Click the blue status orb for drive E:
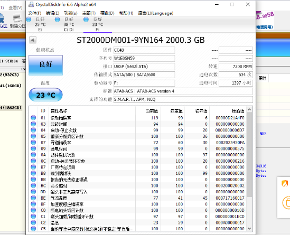 click(x=29, y=19)
